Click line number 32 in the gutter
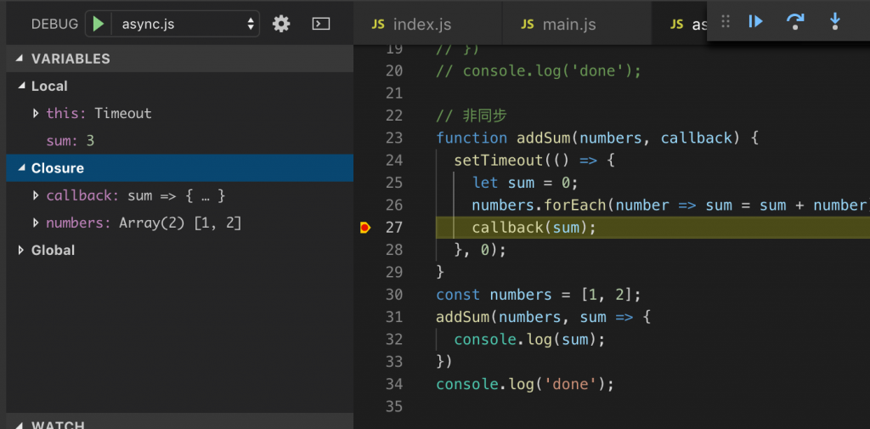Image resolution: width=870 pixels, height=429 pixels. tap(393, 339)
